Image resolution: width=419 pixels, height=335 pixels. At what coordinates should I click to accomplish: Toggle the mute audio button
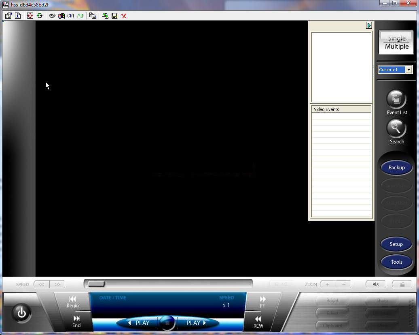[376, 284]
